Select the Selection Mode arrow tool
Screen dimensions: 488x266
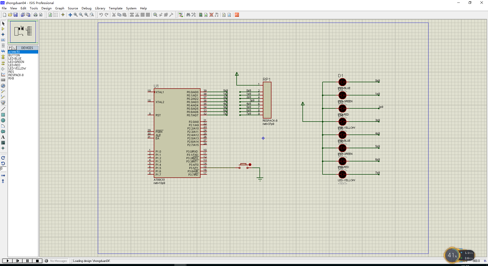coord(3,24)
